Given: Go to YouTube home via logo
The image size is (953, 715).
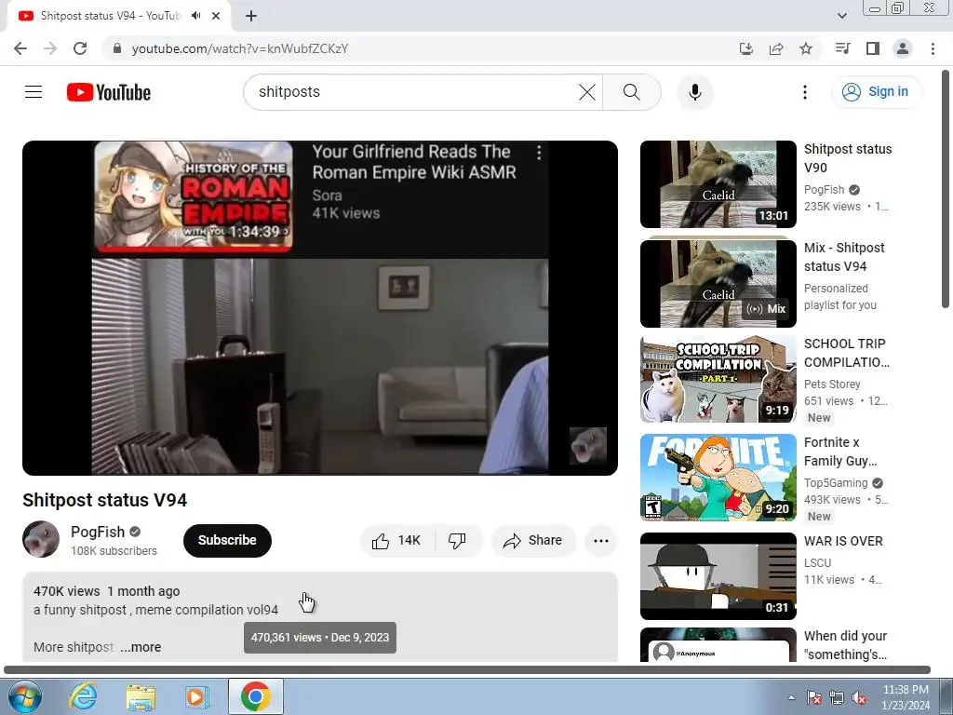Looking at the screenshot, I should [109, 92].
